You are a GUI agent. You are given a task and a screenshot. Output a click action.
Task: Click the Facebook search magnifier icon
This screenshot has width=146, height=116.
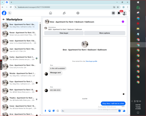click(x=10, y=13)
